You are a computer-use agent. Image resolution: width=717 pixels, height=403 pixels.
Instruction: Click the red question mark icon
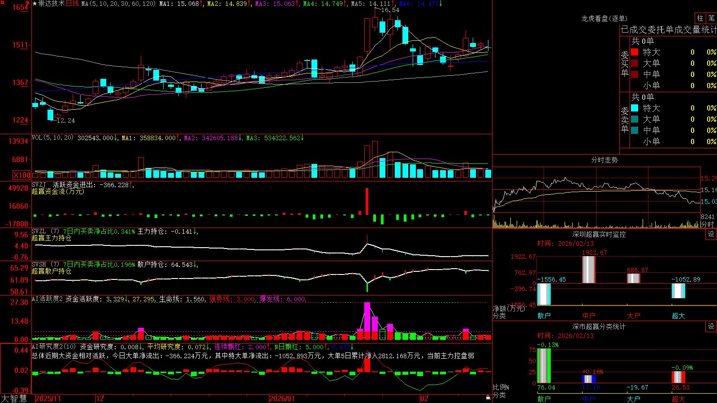(x=27, y=4)
